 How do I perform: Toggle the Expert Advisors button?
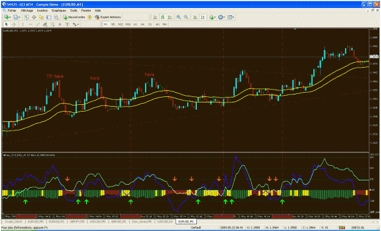point(108,17)
